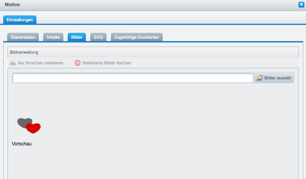Open the Zugehörige Druckarten tab

point(137,37)
